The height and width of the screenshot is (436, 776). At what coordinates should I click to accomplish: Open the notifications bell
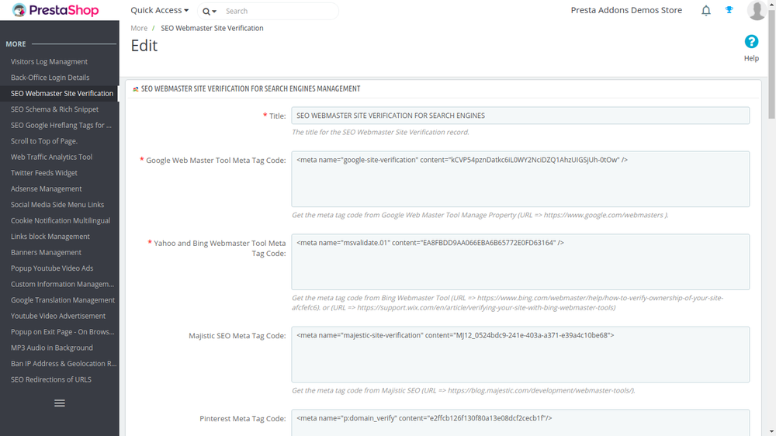706,10
